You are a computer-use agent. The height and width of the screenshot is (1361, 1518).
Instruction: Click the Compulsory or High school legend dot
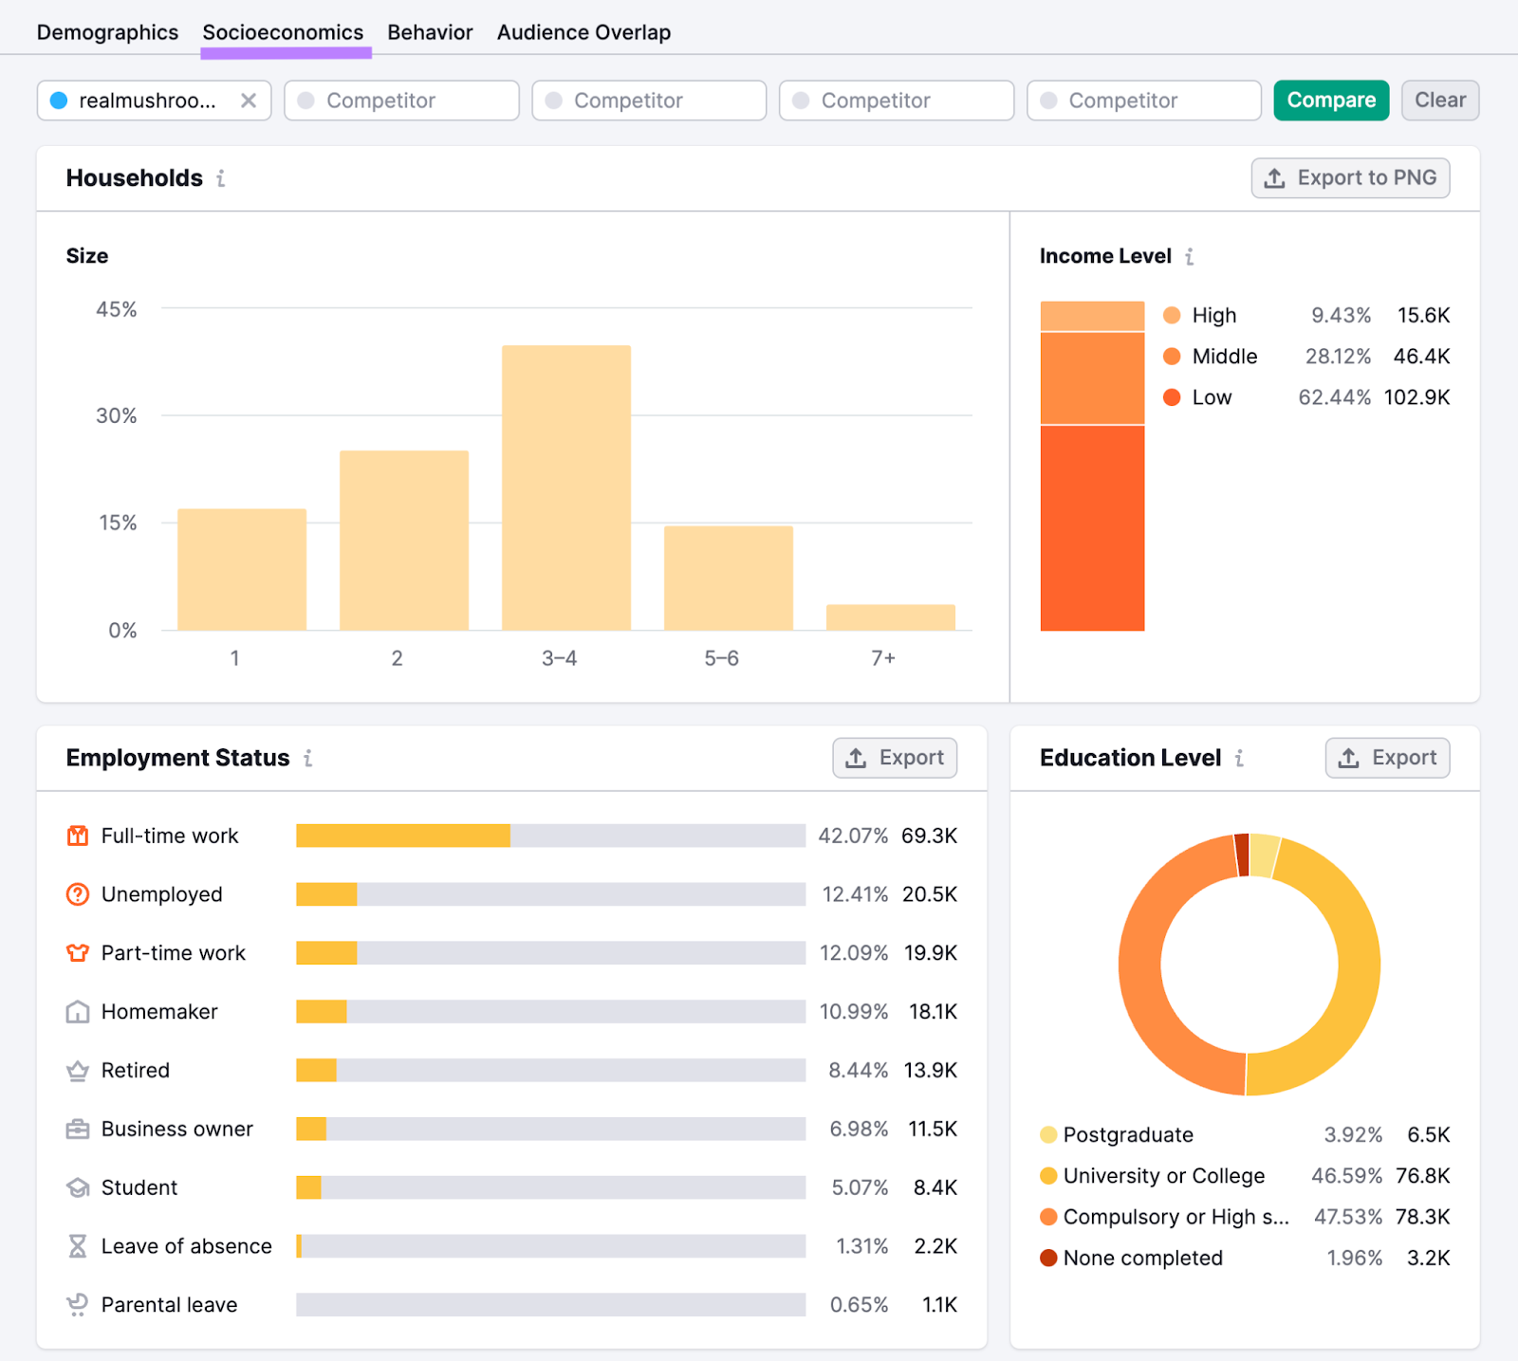[1048, 1217]
